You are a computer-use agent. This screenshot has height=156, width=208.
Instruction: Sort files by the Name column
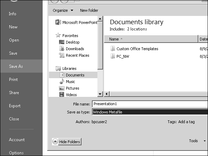(x=151, y=39)
